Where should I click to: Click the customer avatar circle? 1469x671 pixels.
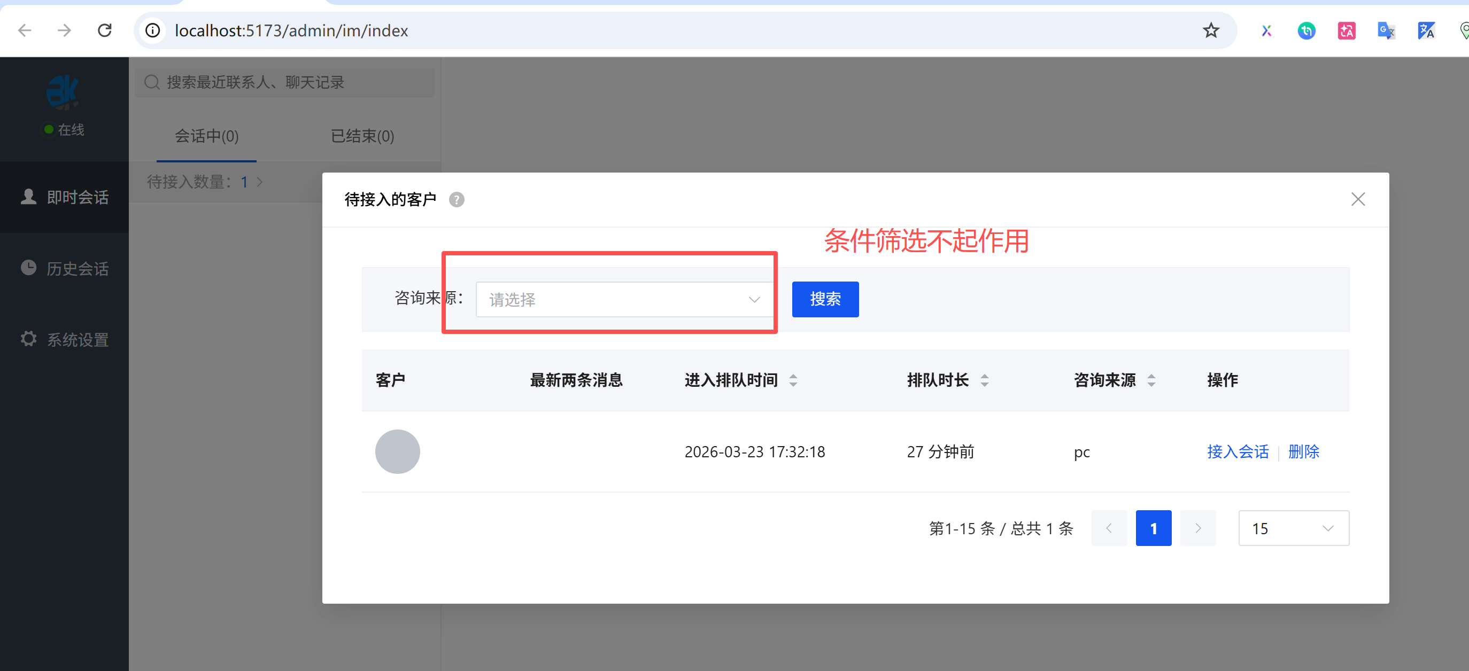pos(398,451)
